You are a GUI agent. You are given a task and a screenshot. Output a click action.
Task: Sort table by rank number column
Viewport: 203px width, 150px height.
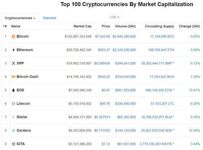pyautogui.click(x=5, y=26)
